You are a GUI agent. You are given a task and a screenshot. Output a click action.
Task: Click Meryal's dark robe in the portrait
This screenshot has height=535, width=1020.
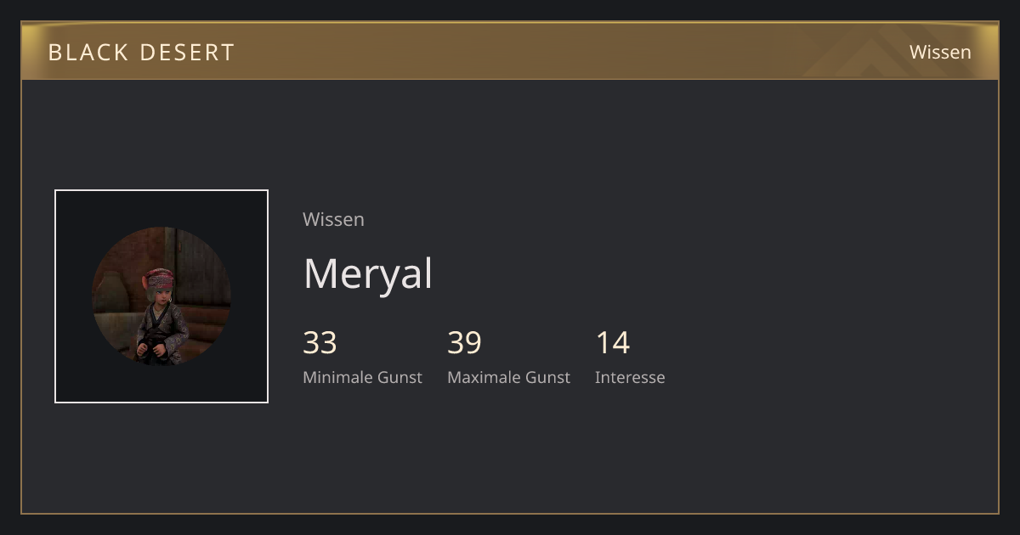161,331
